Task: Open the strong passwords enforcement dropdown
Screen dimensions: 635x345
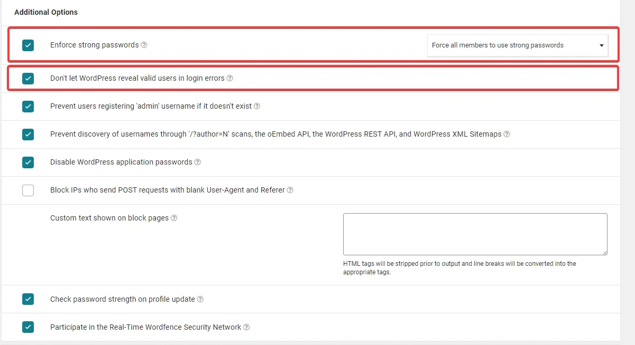Action: point(518,45)
